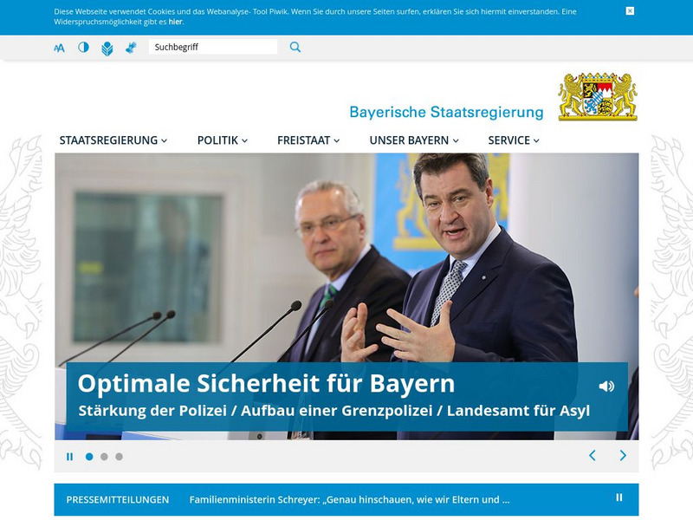Click inside the Suchbegriff search field

(x=212, y=48)
